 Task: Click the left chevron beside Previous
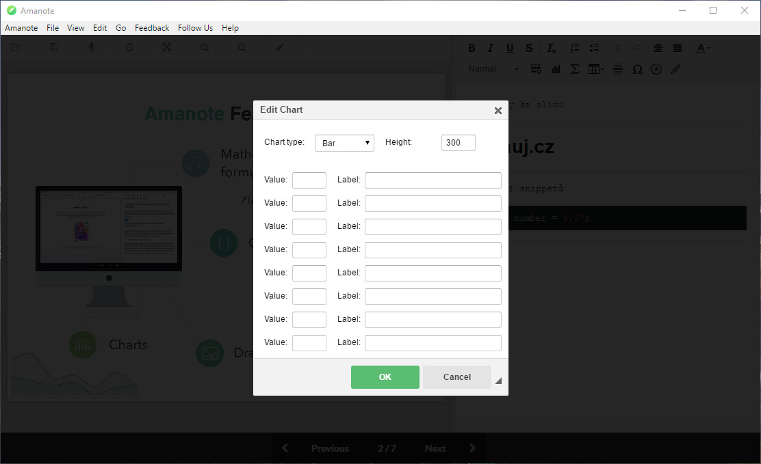(285, 448)
